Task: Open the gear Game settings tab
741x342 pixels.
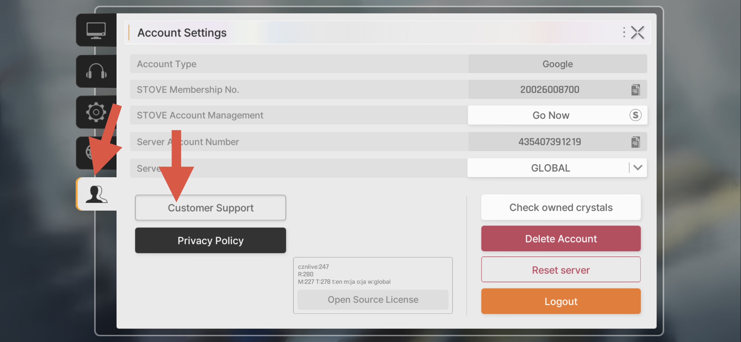Action: pos(96,112)
